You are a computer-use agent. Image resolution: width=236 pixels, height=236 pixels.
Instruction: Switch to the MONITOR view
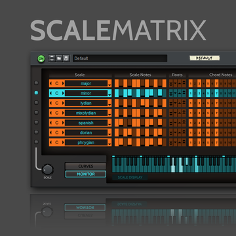pos(86,174)
